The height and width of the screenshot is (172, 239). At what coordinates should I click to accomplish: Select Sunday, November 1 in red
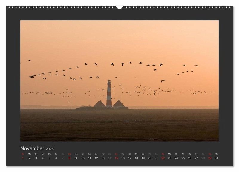point(23,158)
